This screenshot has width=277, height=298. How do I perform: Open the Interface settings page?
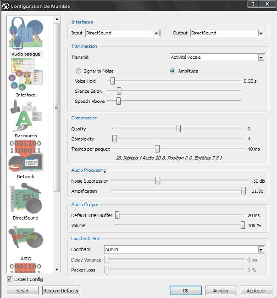(26, 78)
